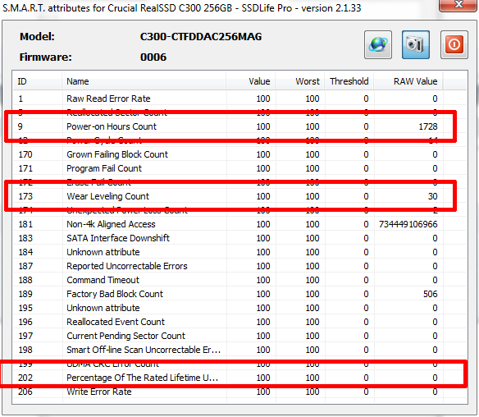Sort by the ID column header

(x=38, y=81)
